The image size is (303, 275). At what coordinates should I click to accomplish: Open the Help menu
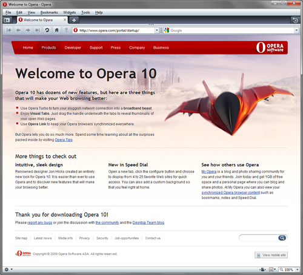(x=99, y=13)
